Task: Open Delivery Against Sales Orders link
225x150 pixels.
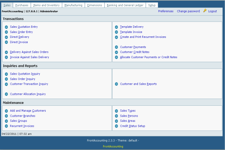Action: click(29, 52)
